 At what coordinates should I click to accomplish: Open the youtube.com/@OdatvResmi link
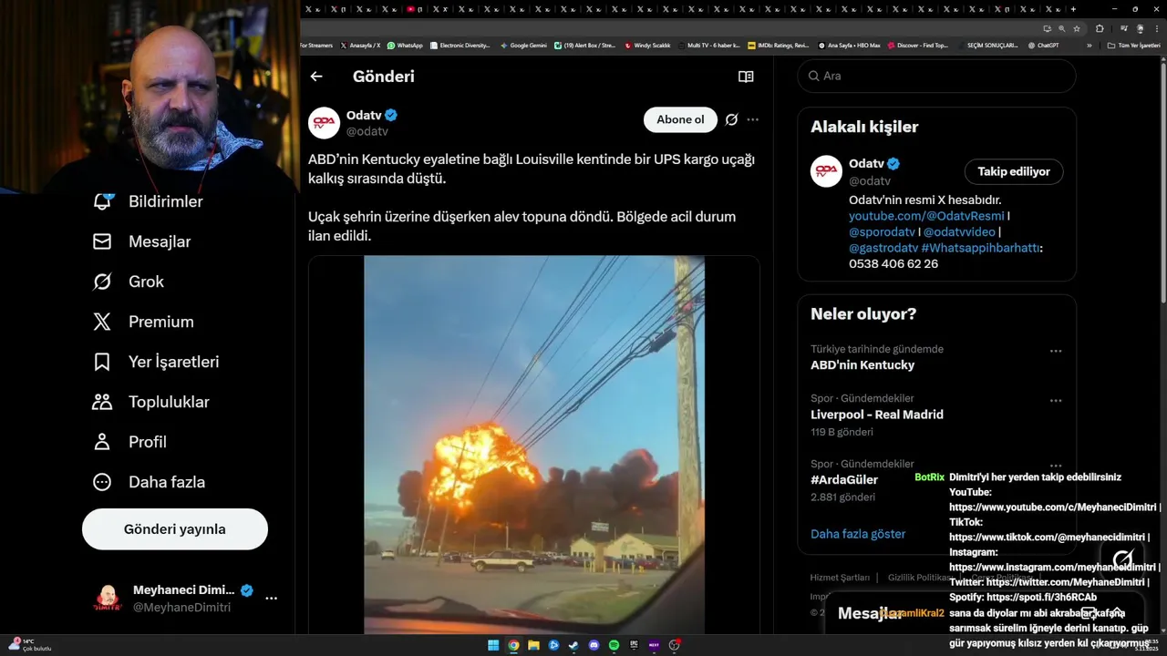pos(926,216)
